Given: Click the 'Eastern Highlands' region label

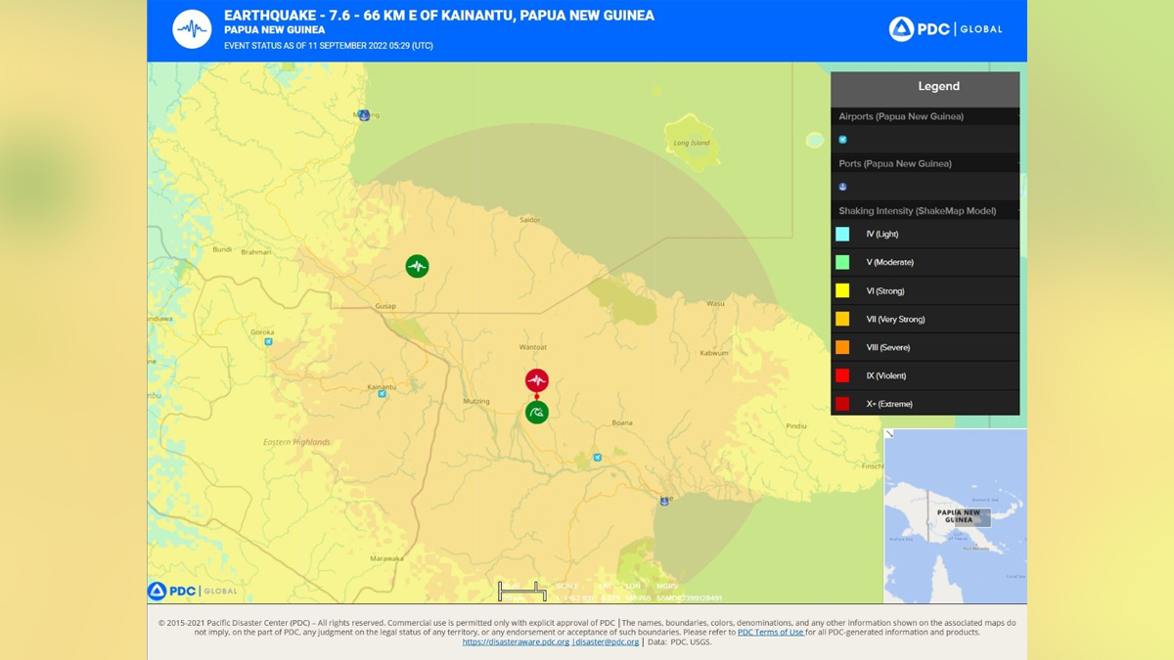Looking at the screenshot, I should click(x=296, y=442).
